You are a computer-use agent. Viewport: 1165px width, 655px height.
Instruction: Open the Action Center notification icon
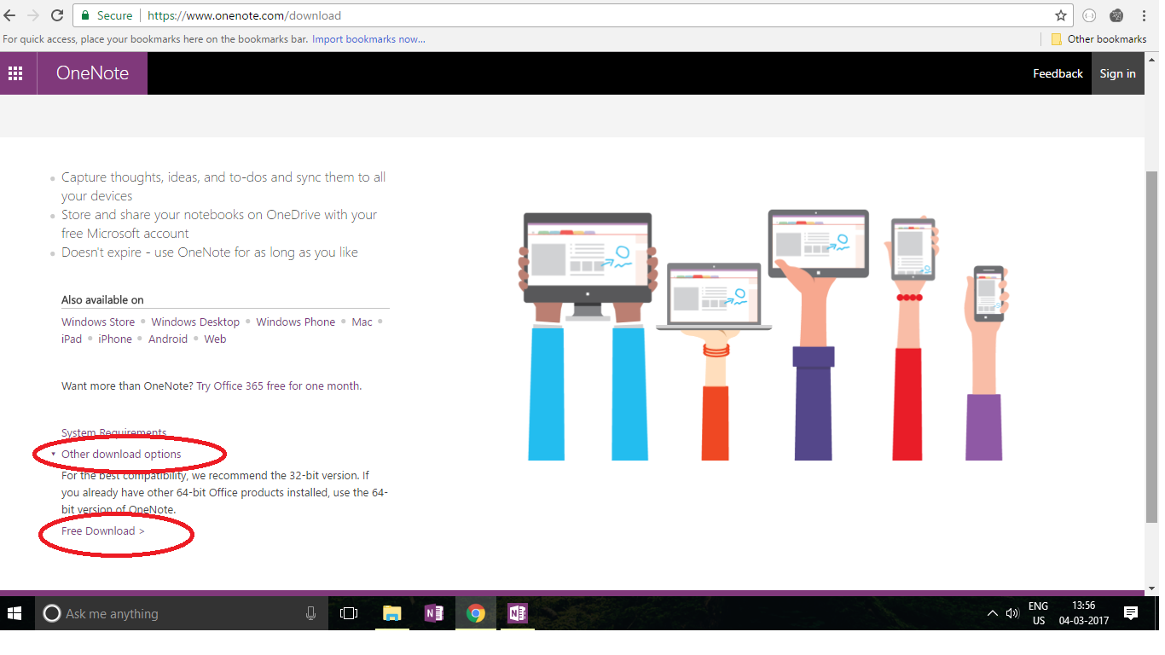[x=1131, y=613]
